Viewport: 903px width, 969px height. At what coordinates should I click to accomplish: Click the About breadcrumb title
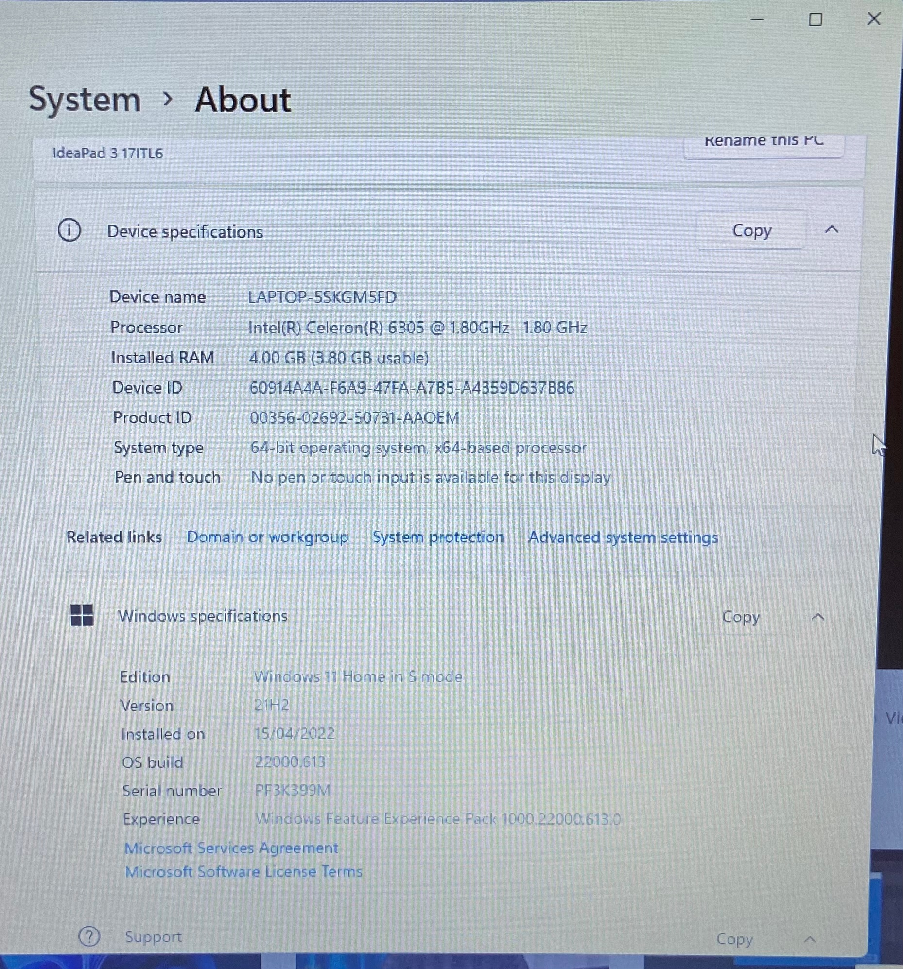tap(243, 100)
